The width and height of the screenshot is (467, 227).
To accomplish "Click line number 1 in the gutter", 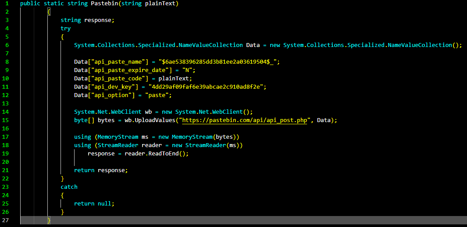I will pyautogui.click(x=7, y=4).
